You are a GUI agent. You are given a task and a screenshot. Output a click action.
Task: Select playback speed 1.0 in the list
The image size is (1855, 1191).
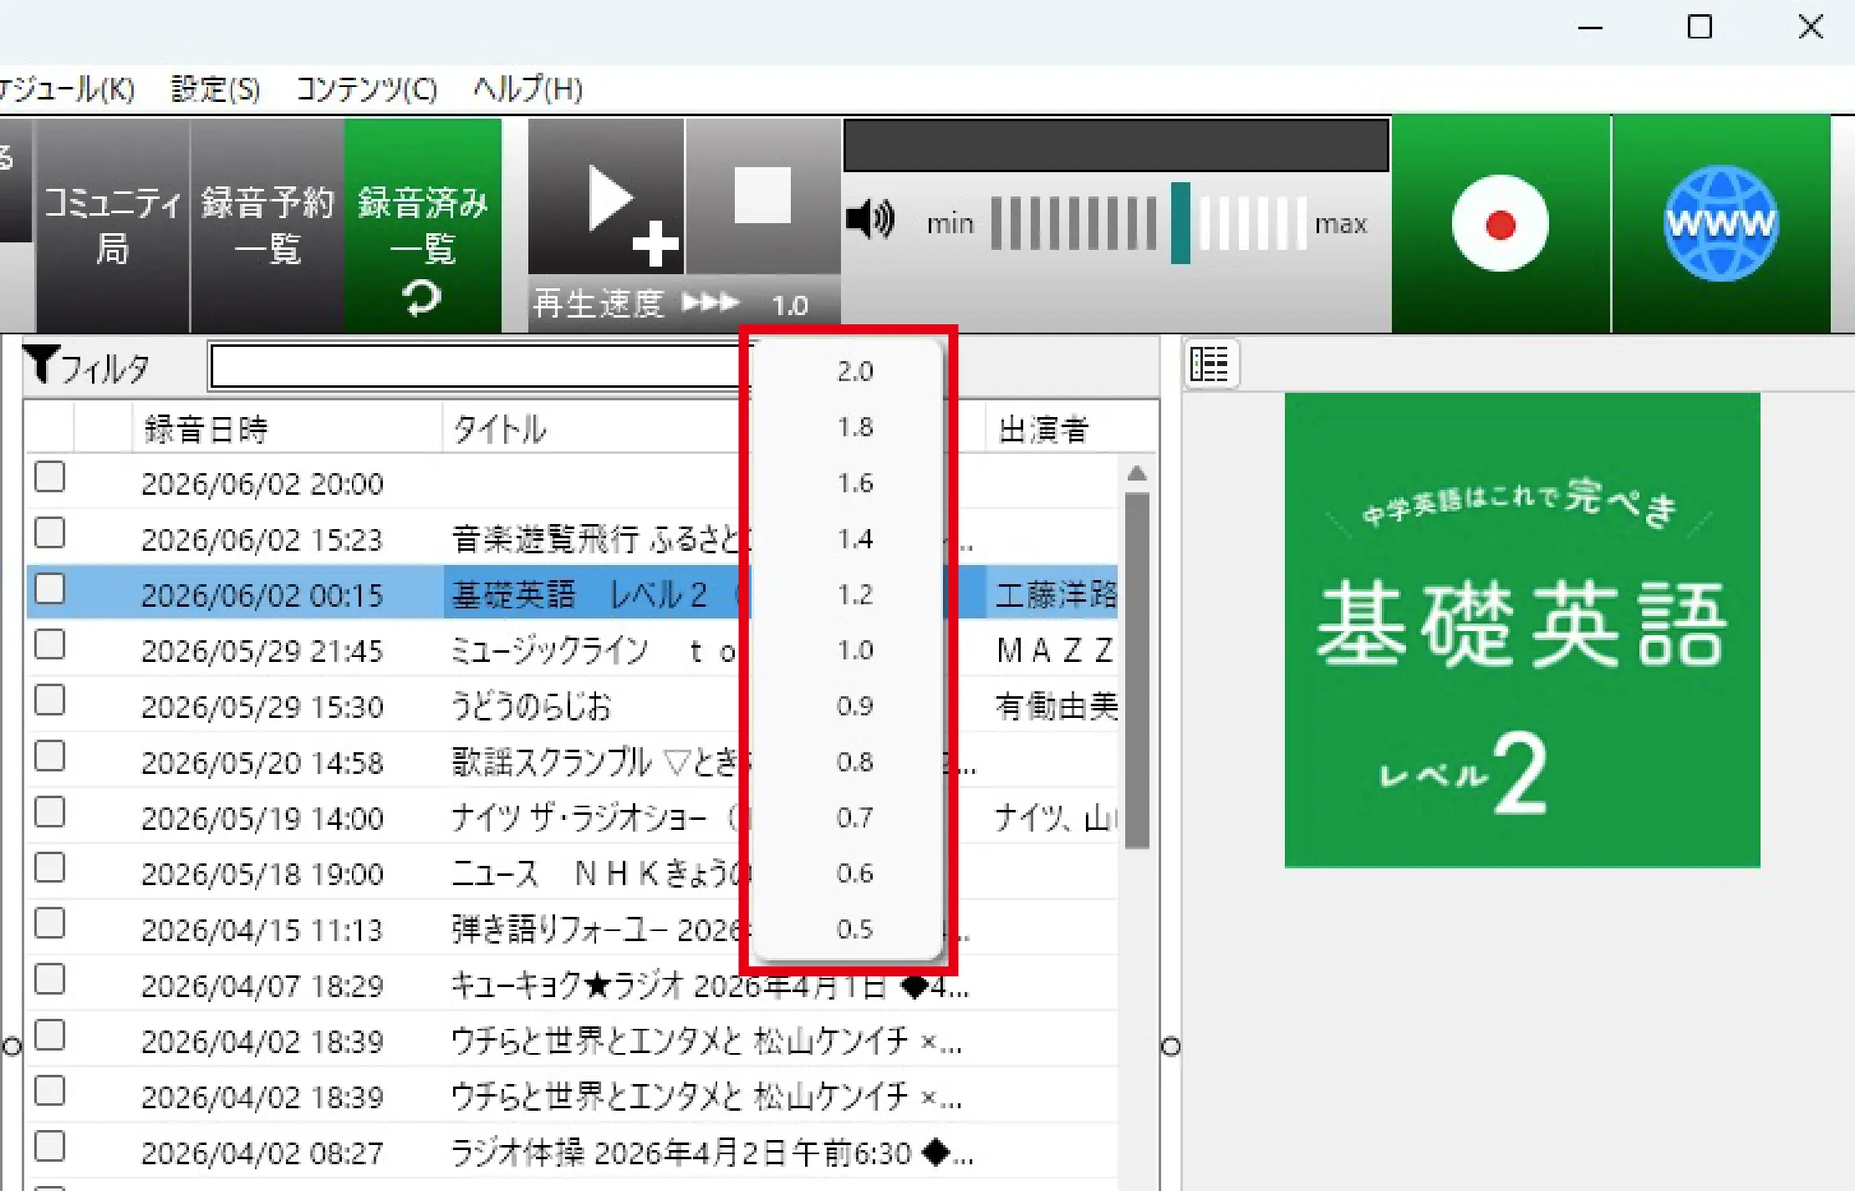[854, 650]
